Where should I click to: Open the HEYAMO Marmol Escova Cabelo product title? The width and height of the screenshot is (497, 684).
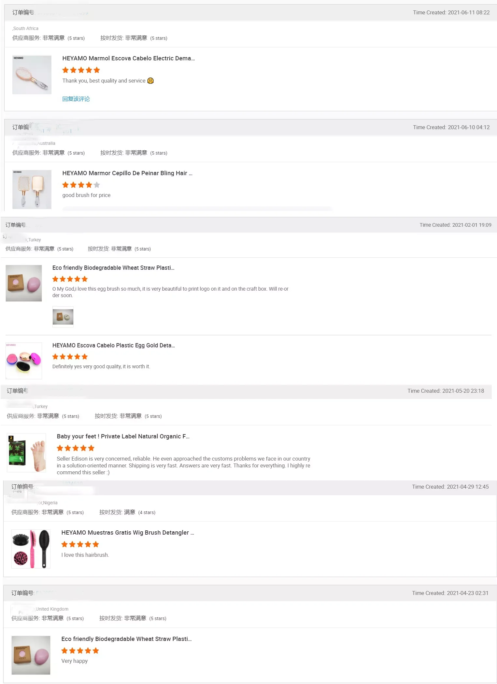(128, 58)
